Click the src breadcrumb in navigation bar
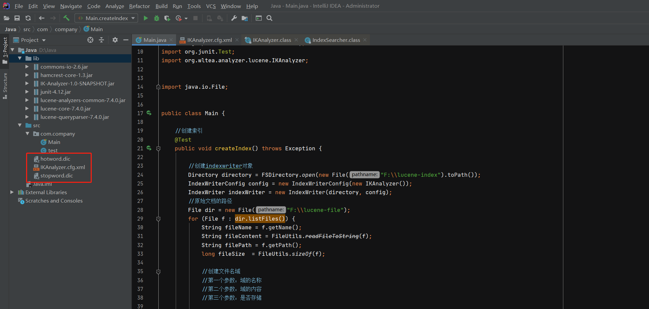This screenshot has height=309, width=649. tap(27, 29)
